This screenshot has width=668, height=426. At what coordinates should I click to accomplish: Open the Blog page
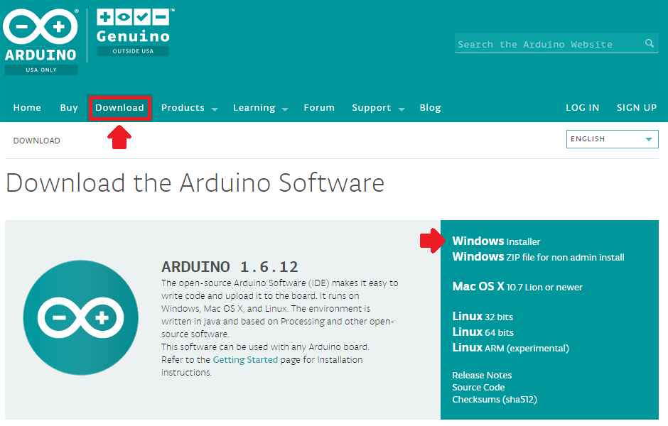click(x=430, y=108)
